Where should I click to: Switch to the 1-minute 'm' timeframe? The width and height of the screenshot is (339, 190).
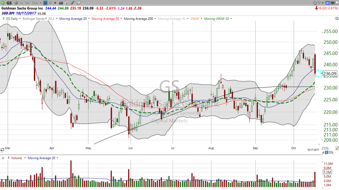[x=22, y=3]
